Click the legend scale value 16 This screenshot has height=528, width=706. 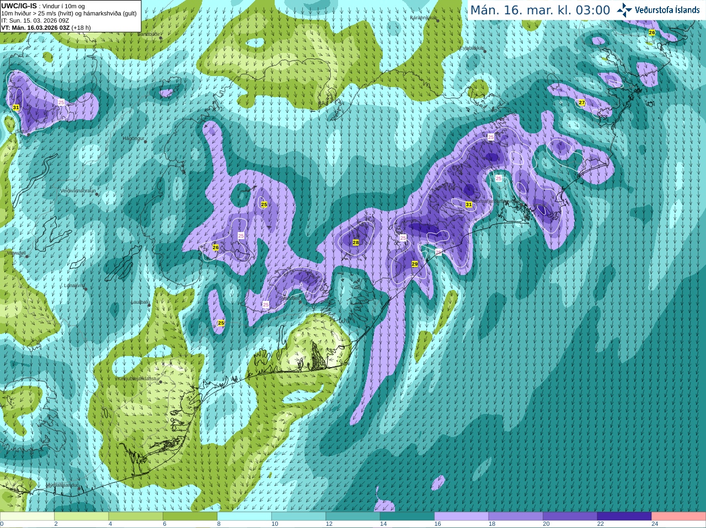coord(438,524)
